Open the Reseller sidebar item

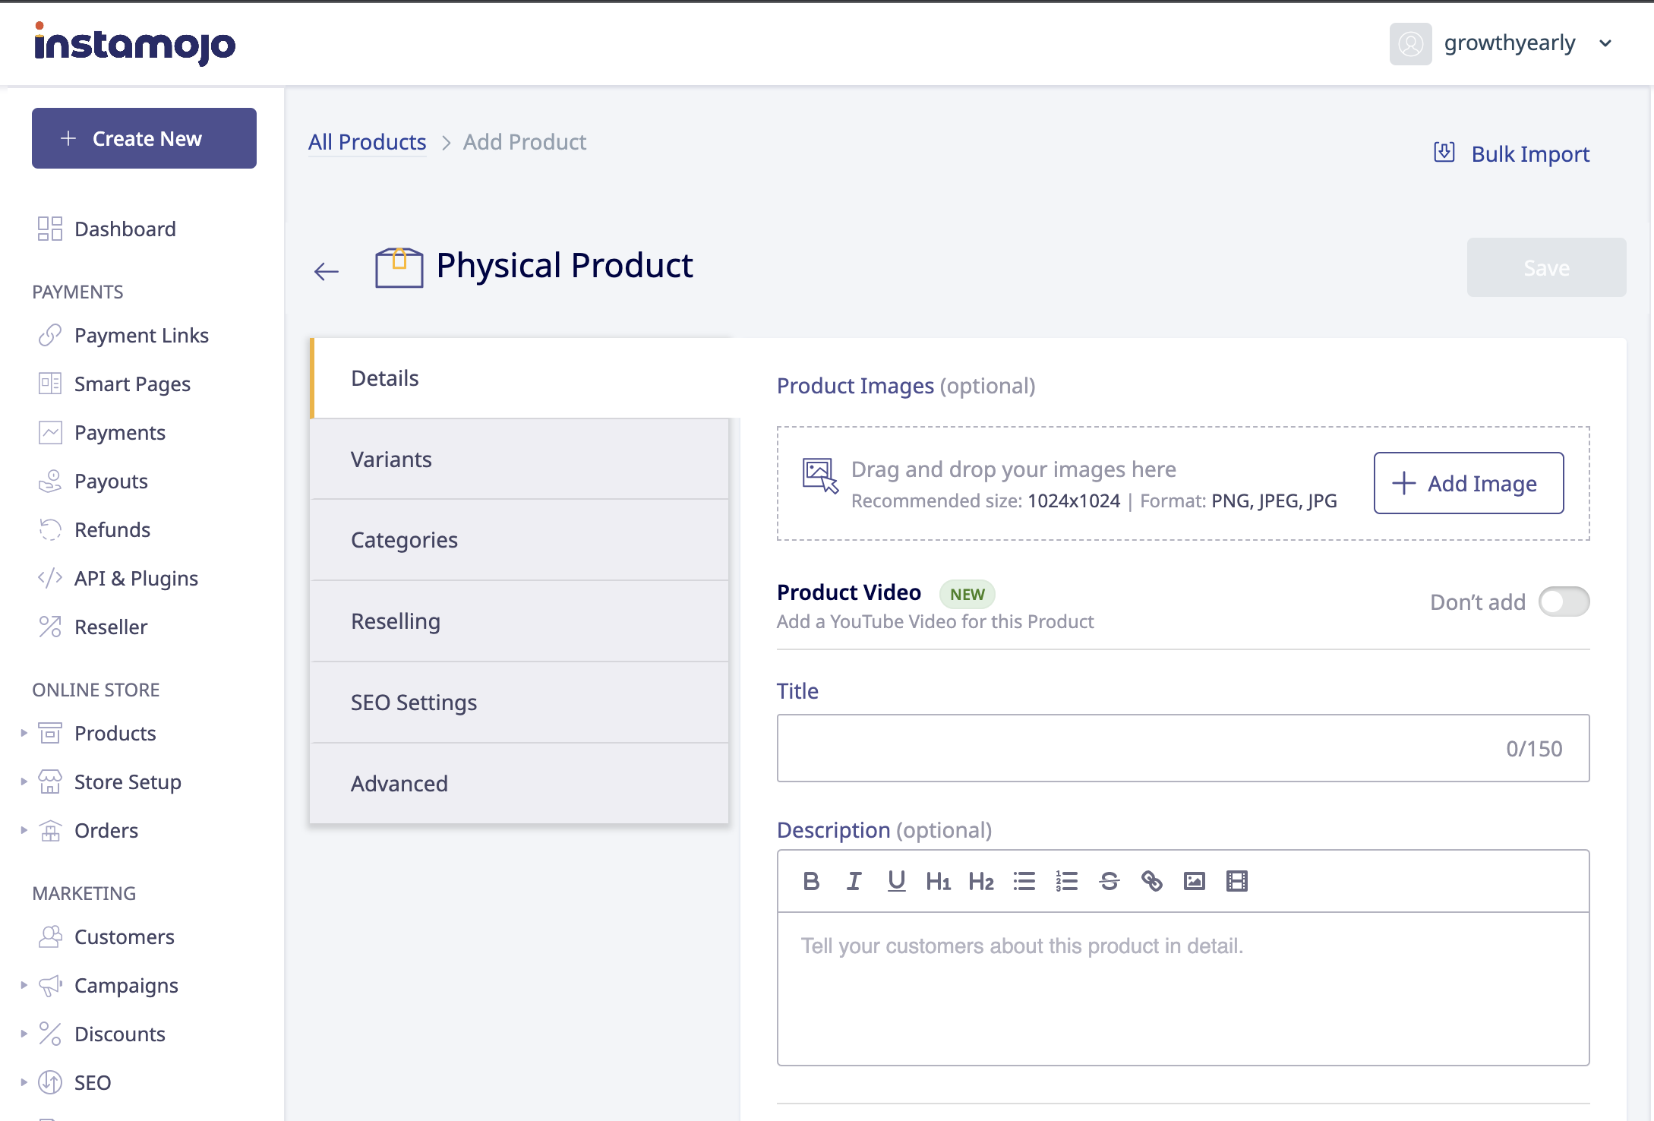tap(111, 627)
